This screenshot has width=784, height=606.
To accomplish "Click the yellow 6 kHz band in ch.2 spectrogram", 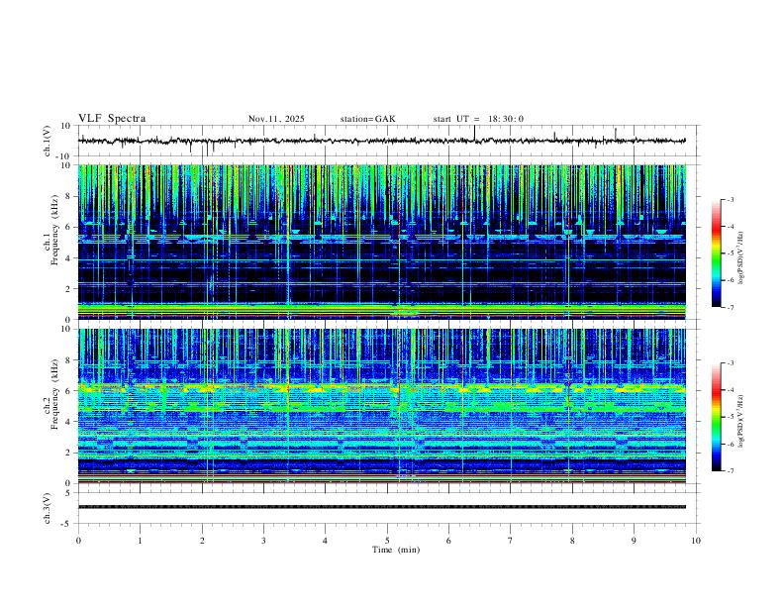I will pos(381,387).
